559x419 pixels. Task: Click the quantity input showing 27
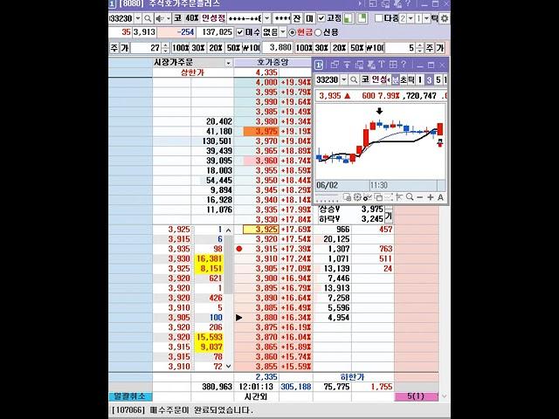point(146,48)
